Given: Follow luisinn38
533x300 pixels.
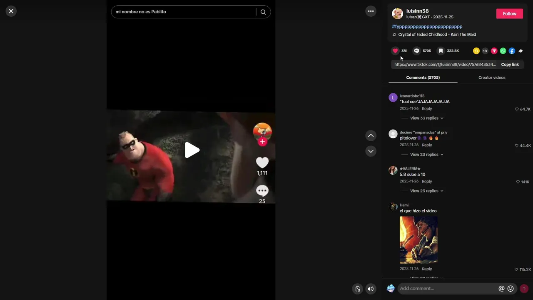Looking at the screenshot, I should (510, 14).
